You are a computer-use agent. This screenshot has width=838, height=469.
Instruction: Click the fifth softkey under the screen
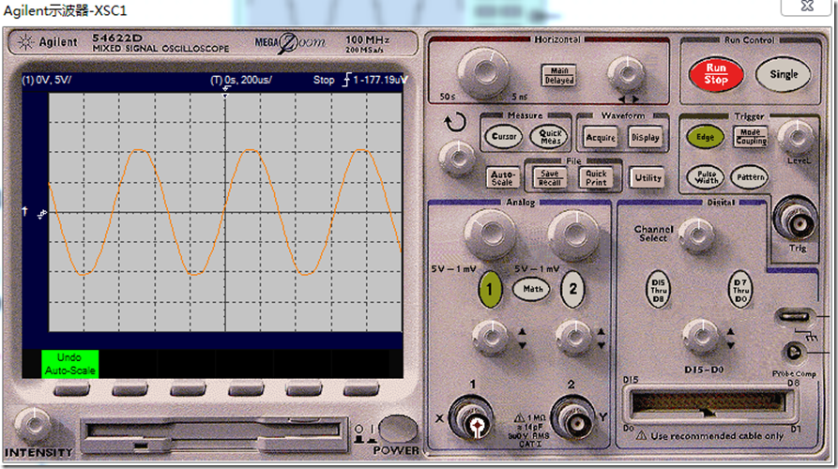[x=303, y=391]
